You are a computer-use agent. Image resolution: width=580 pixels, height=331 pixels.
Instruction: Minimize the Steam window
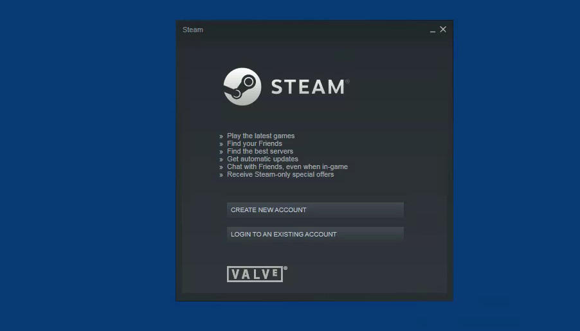(432, 30)
